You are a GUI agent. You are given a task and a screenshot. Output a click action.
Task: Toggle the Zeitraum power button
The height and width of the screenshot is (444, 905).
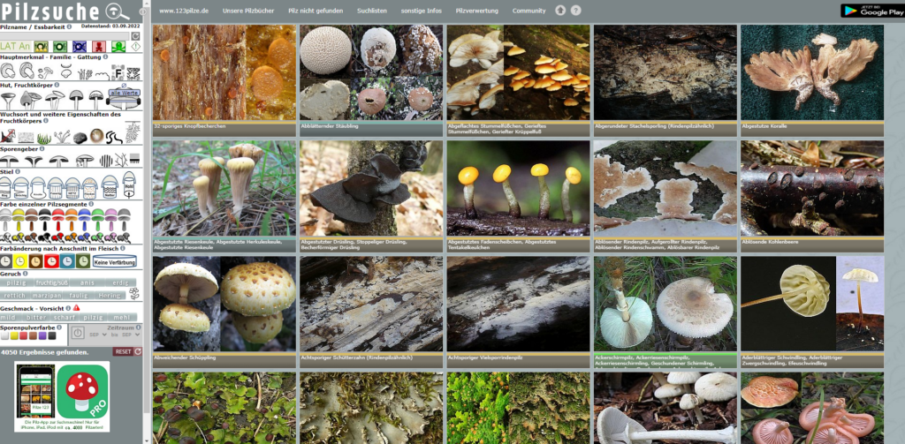pyautogui.click(x=78, y=334)
